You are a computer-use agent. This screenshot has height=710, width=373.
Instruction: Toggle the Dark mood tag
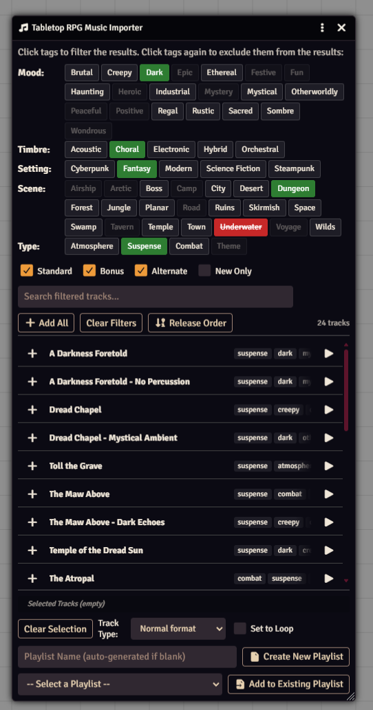[x=154, y=72]
